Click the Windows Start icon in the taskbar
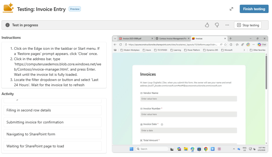The height and width of the screenshot is (157, 272). click(131, 149)
